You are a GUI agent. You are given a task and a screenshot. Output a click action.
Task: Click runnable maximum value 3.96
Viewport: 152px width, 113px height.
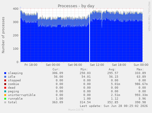142,99
